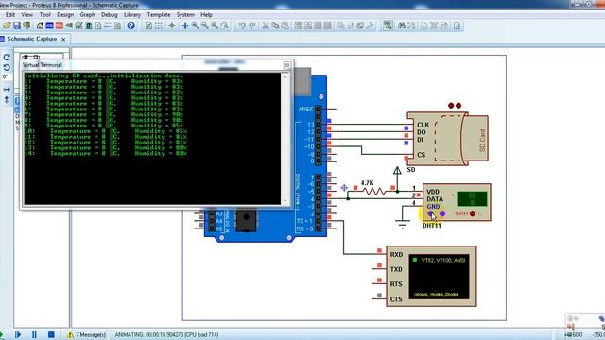The width and height of the screenshot is (605, 340).
Task: Save the project with the floppy icon
Action: (x=17, y=25)
